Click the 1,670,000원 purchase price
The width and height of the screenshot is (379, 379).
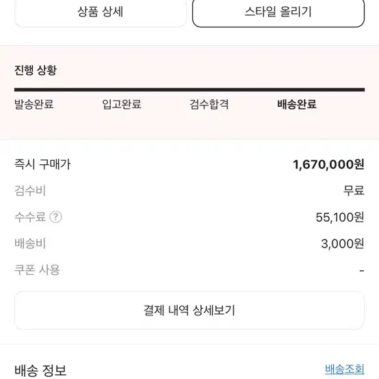328,165
